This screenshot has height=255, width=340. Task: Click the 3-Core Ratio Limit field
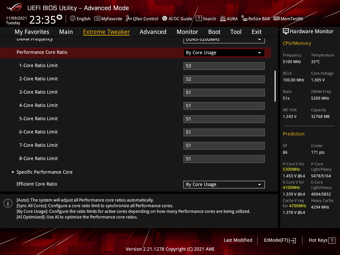(x=224, y=92)
